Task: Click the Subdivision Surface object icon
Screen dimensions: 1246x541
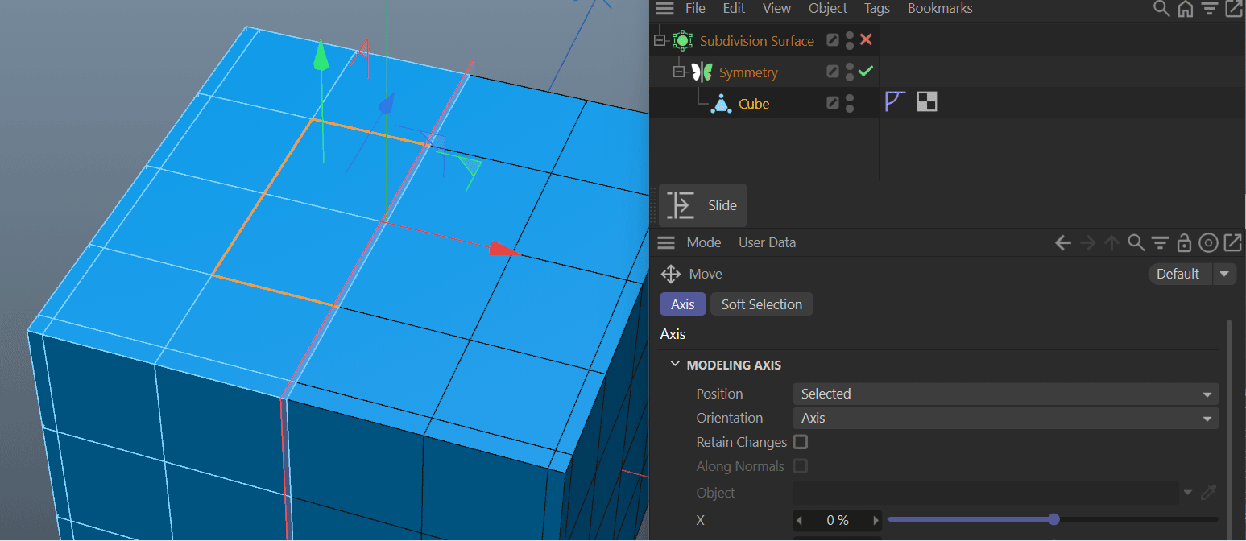Action: pos(683,40)
